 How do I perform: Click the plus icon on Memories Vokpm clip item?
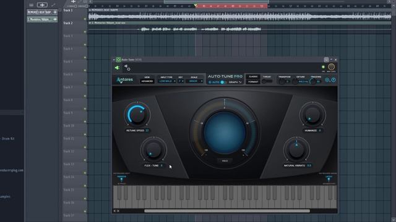tap(55, 19)
